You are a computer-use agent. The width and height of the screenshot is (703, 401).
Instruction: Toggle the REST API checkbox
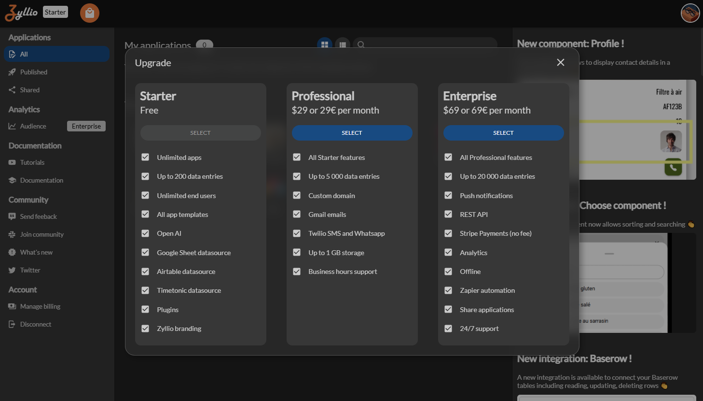coord(448,215)
